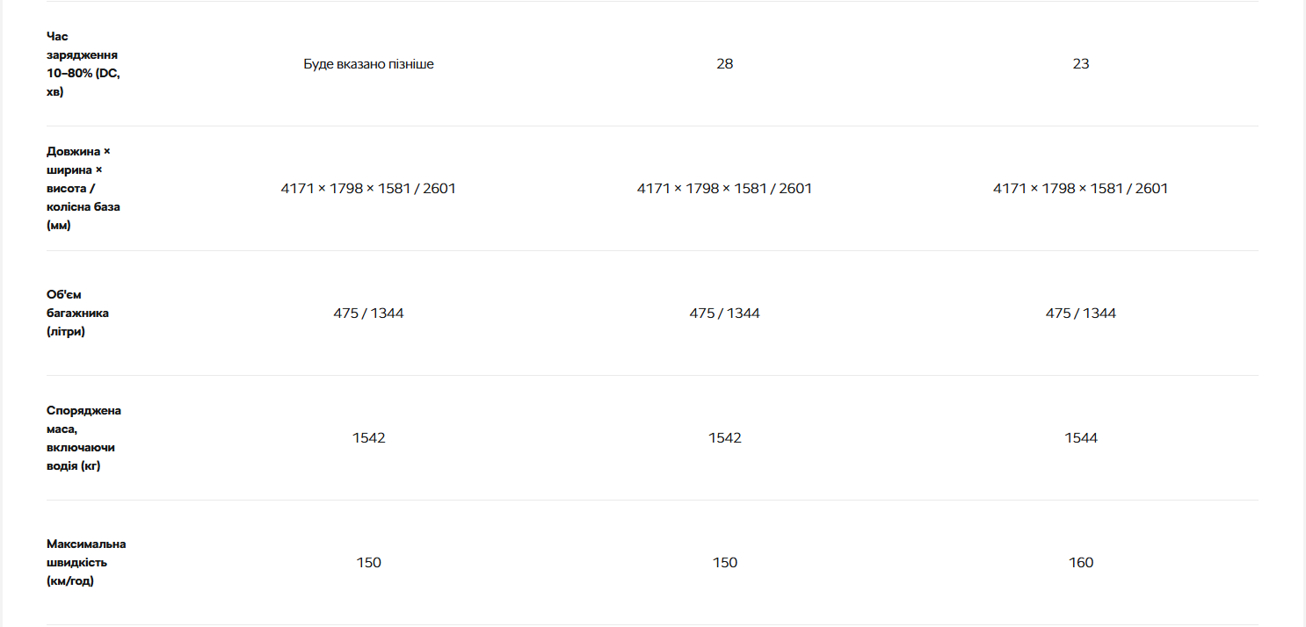Screen dimensions: 1306x627
Task: Click trunk volume 475 / 1344 in last column
Action: pos(1080,313)
